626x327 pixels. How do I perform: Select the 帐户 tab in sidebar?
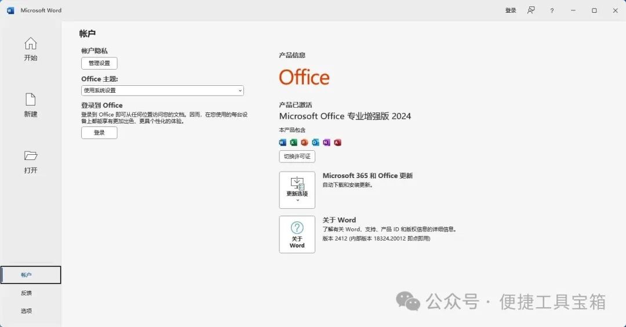[x=31, y=275]
